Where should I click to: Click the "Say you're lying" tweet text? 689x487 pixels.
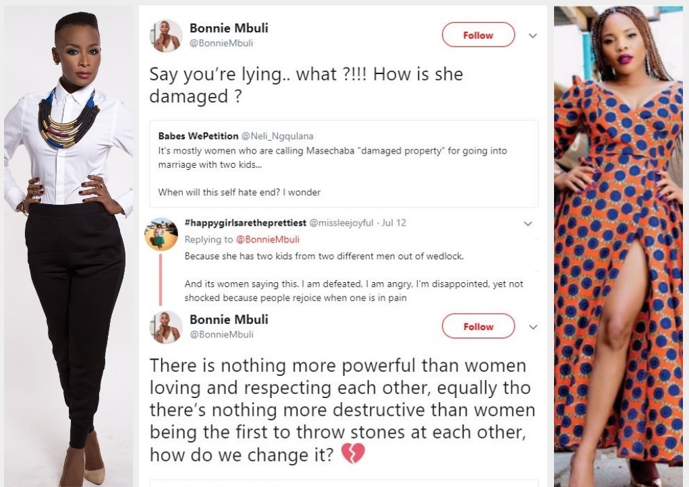[306, 84]
